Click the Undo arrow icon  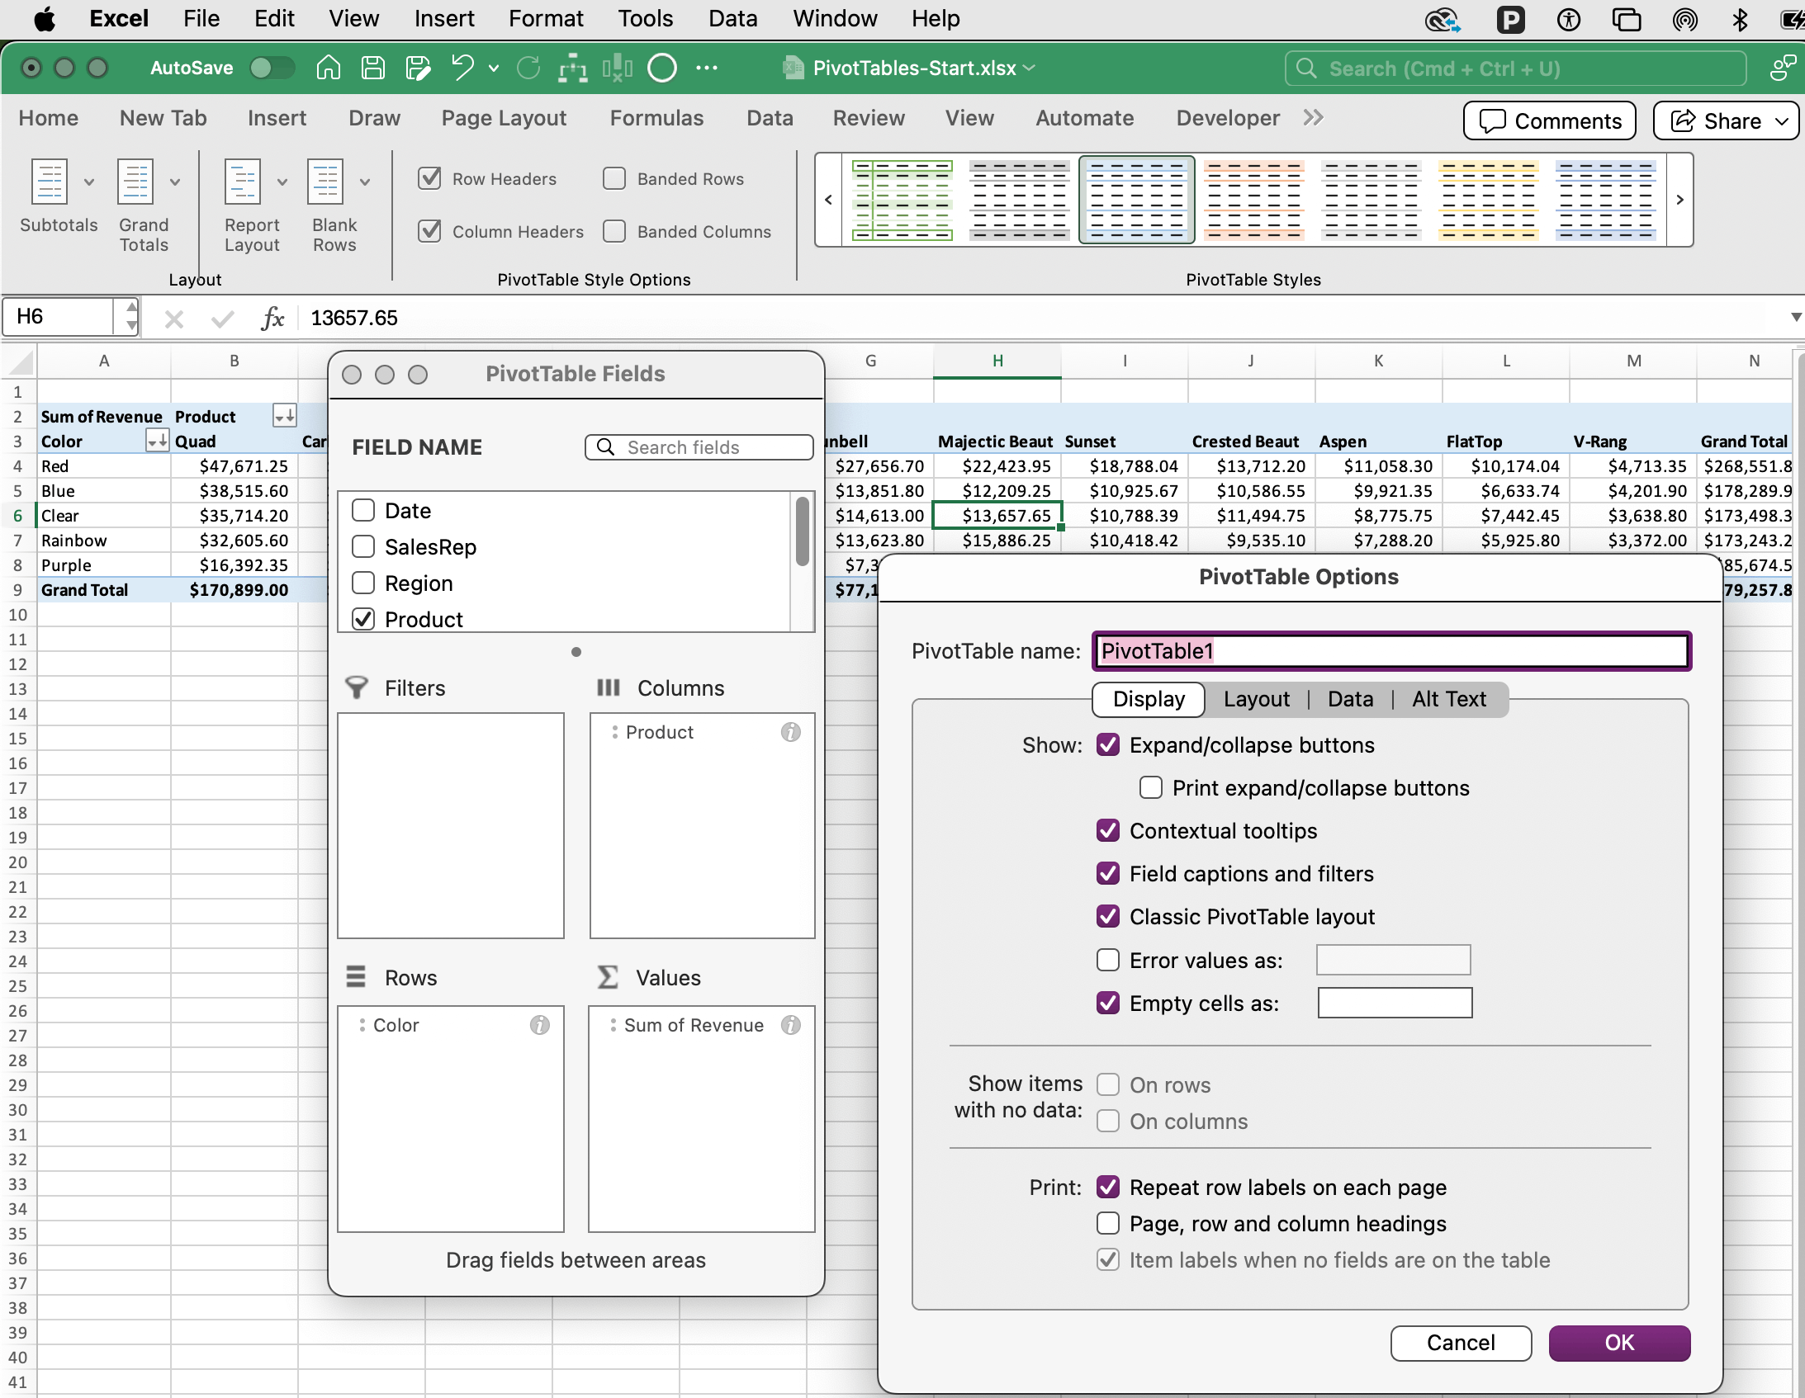pyautogui.click(x=463, y=67)
